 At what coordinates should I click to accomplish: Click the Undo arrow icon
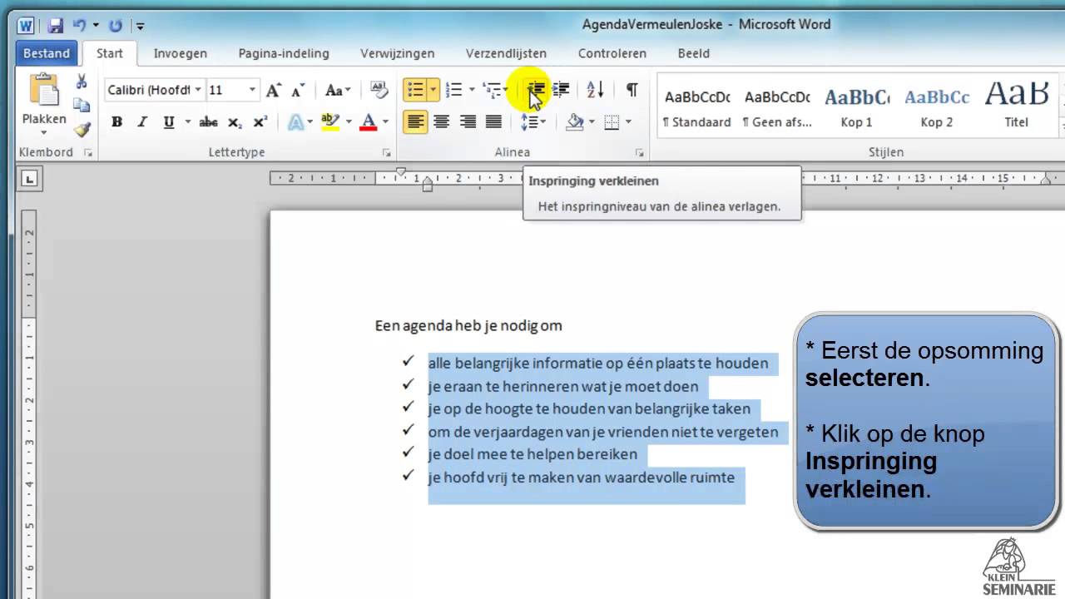click(79, 26)
